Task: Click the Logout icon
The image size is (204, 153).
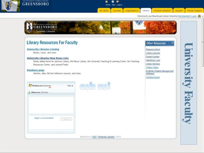Action: click(118, 2)
